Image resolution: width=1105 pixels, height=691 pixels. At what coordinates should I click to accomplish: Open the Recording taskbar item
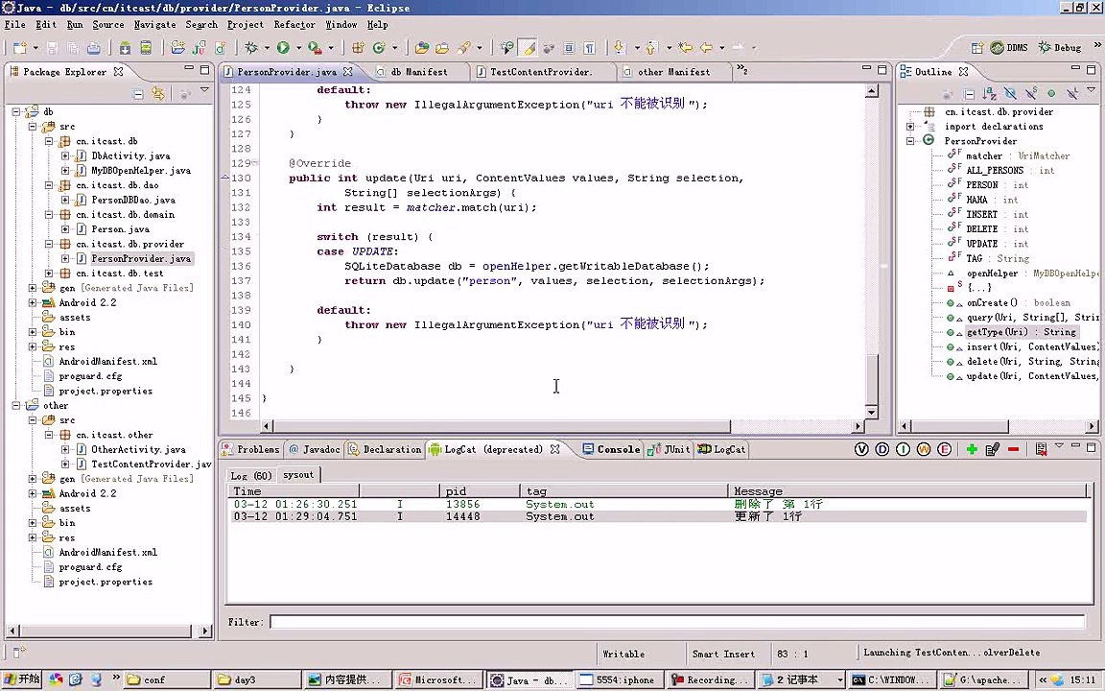709,679
